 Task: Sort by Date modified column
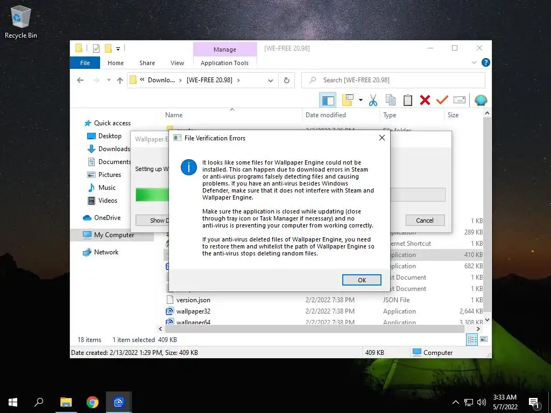[x=326, y=115]
